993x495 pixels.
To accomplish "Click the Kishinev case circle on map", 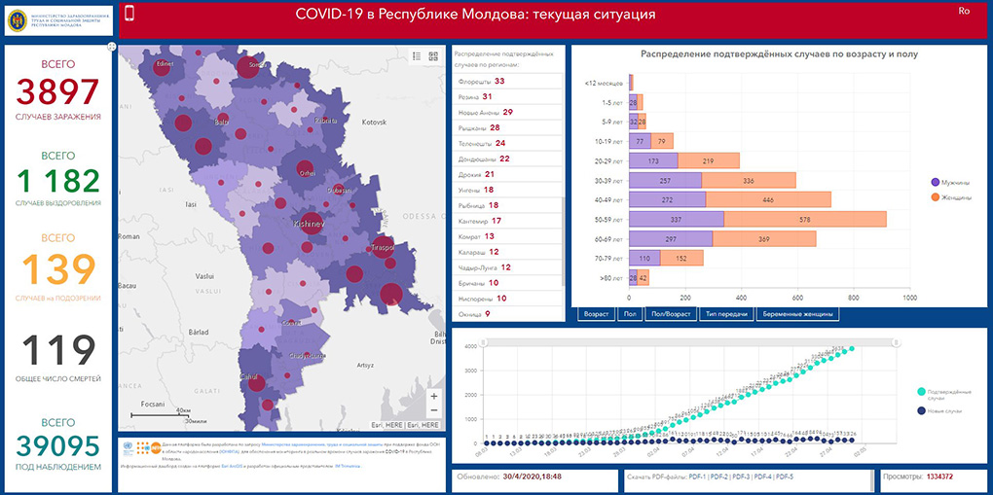I will point(312,224).
